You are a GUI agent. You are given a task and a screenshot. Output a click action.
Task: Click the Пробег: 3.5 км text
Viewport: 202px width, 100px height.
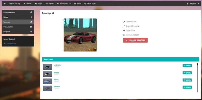pos(130,31)
